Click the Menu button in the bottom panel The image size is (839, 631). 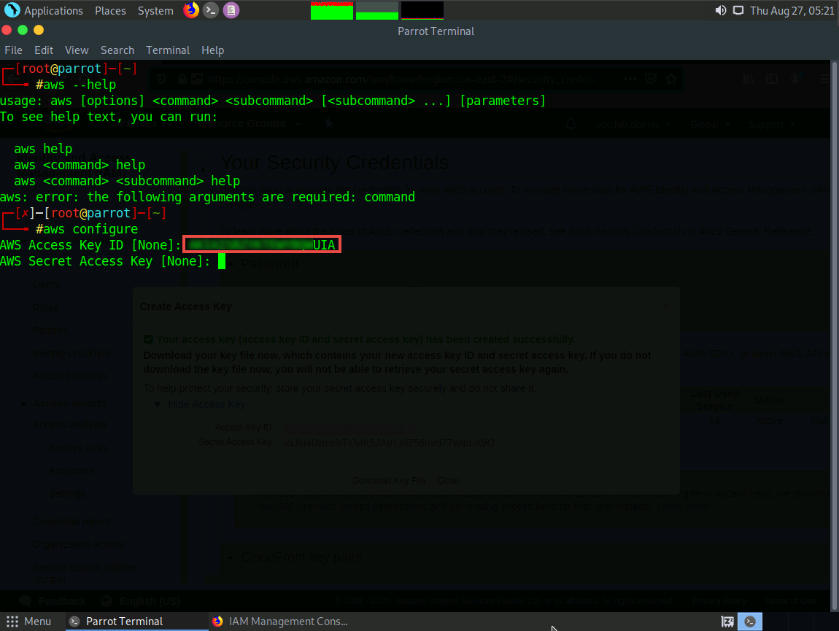point(29,622)
